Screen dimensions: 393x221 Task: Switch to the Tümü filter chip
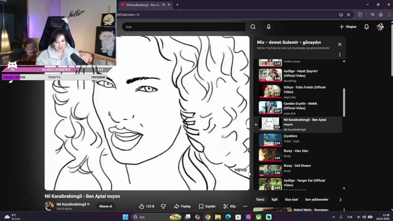click(260, 200)
